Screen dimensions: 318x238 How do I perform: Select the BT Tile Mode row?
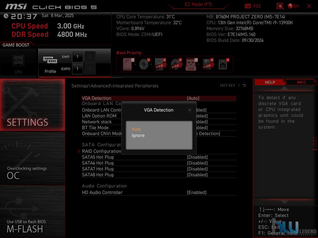(x=159, y=128)
